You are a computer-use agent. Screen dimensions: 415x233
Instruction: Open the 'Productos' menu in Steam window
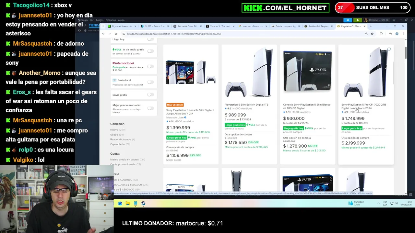pyautogui.click(x=111, y=20)
